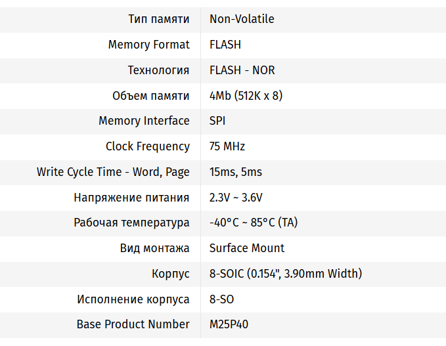Click the "Рабочая температура" label

click(131, 223)
